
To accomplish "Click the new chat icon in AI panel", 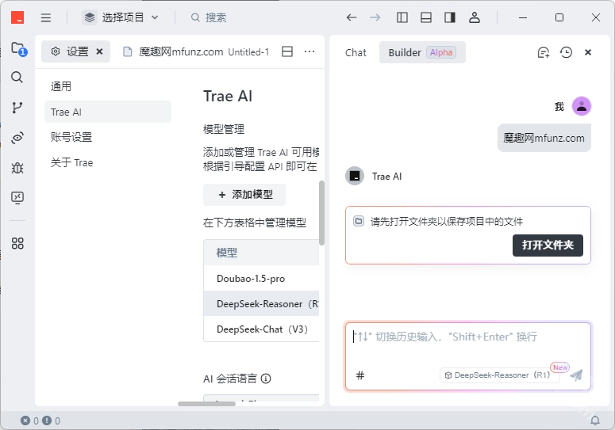I will pos(543,52).
